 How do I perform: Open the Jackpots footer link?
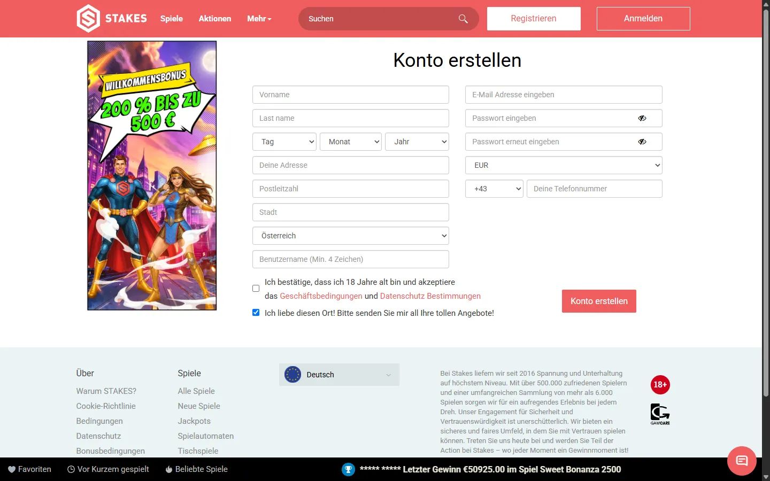pos(194,421)
